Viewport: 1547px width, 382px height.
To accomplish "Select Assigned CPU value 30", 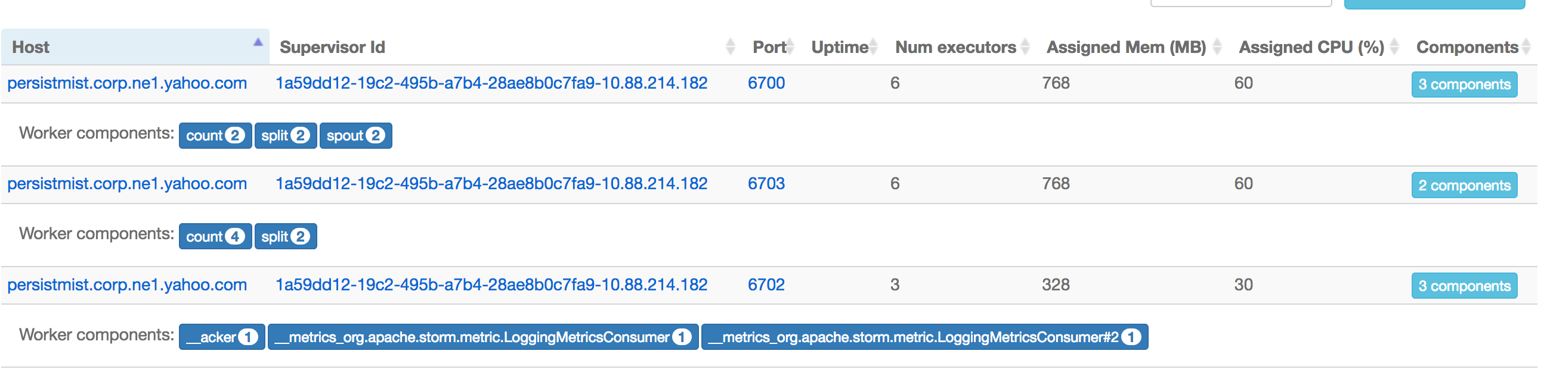I will pos(1243,285).
